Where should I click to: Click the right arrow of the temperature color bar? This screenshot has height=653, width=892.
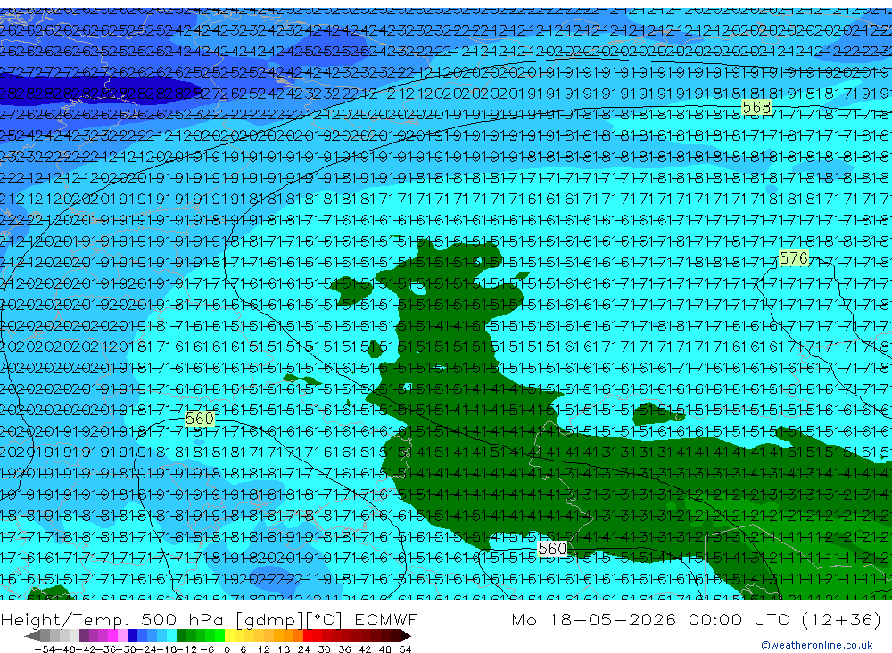point(406,636)
